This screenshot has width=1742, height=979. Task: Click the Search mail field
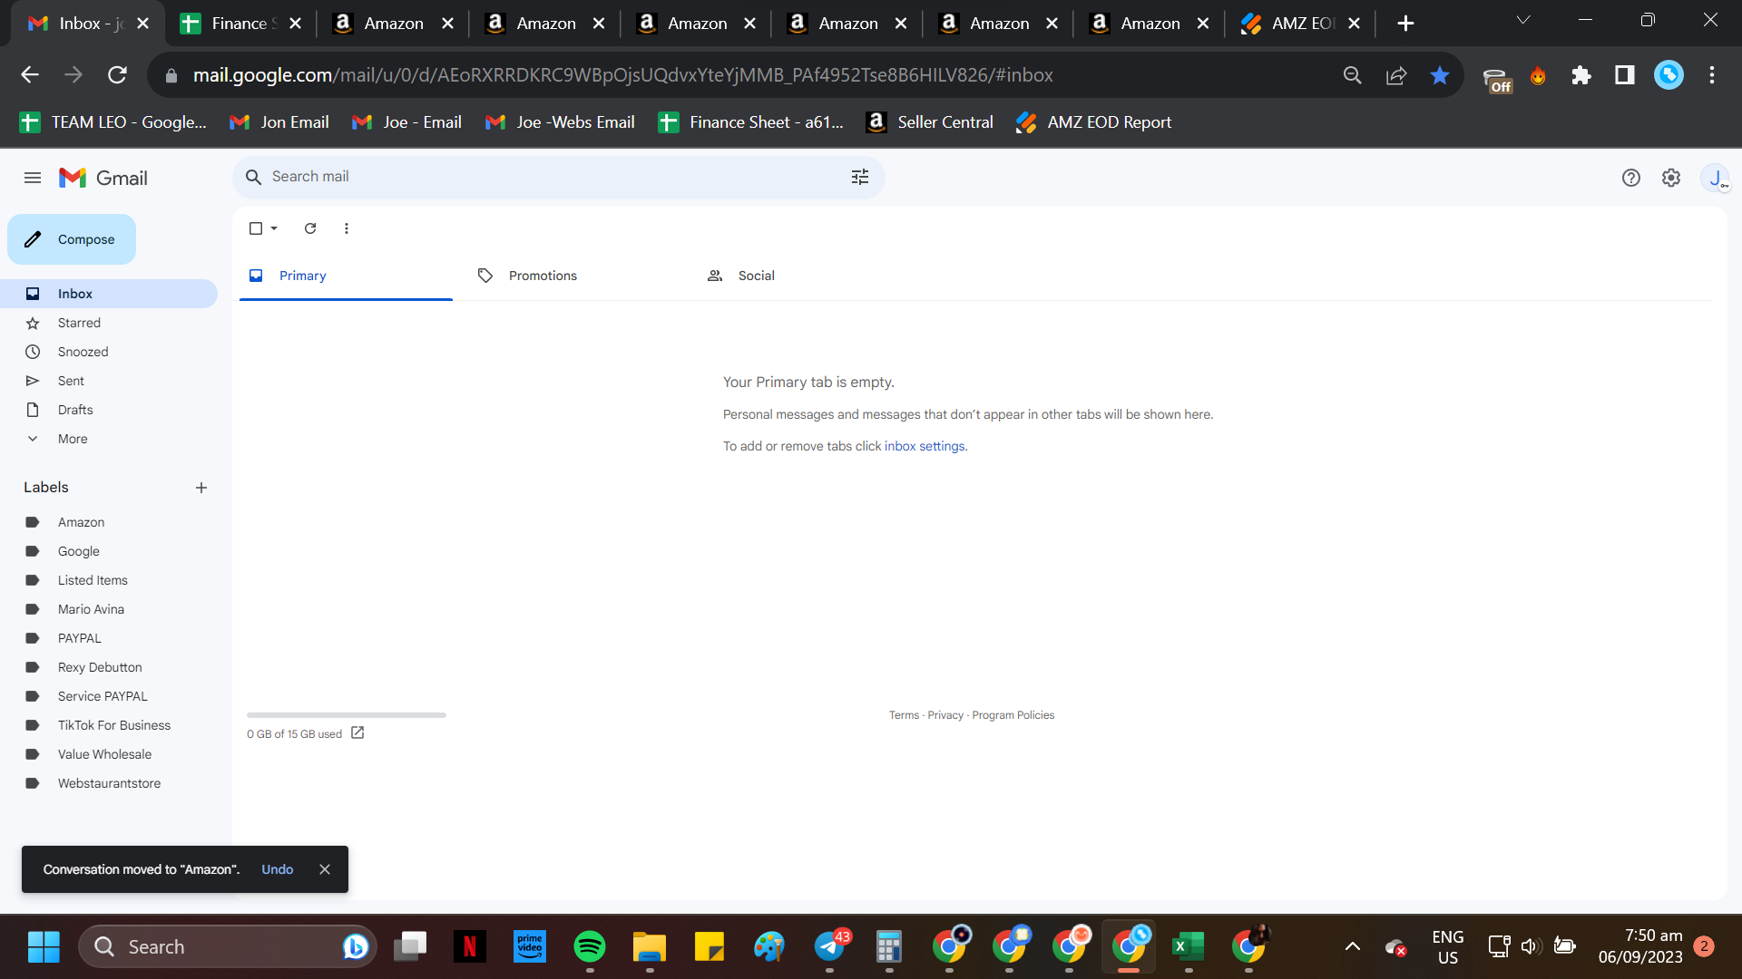pyautogui.click(x=559, y=177)
